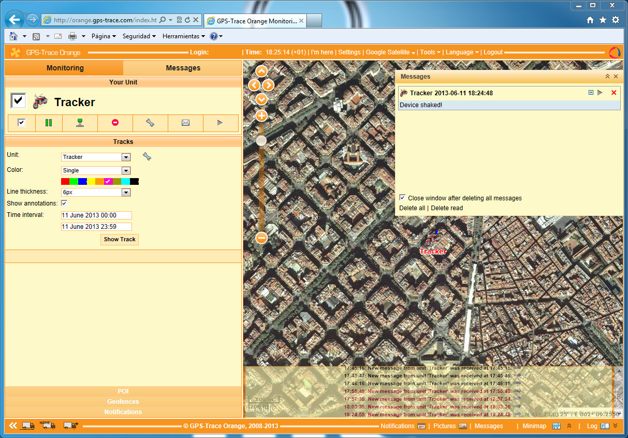Toggle Close window after deleting all messages

pyautogui.click(x=402, y=198)
